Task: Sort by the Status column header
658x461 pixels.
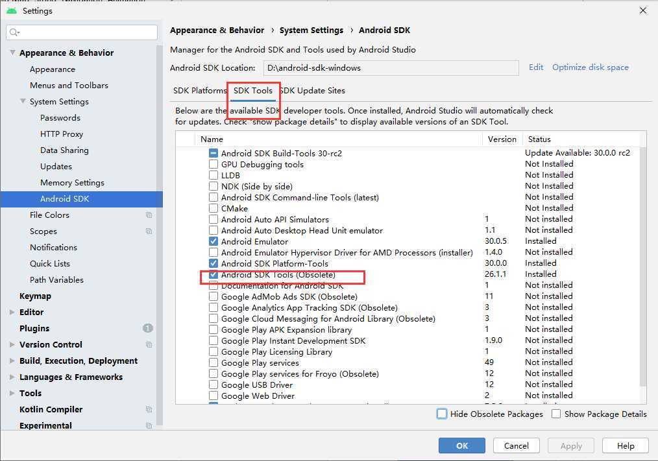Action: coord(581,139)
